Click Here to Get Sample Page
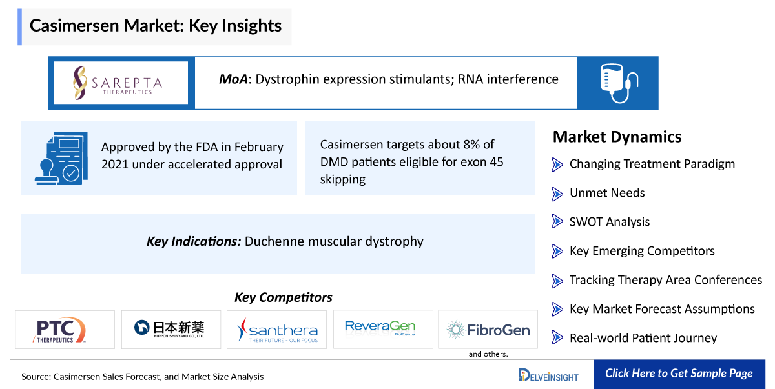The image size is (775, 389). tap(679, 374)
